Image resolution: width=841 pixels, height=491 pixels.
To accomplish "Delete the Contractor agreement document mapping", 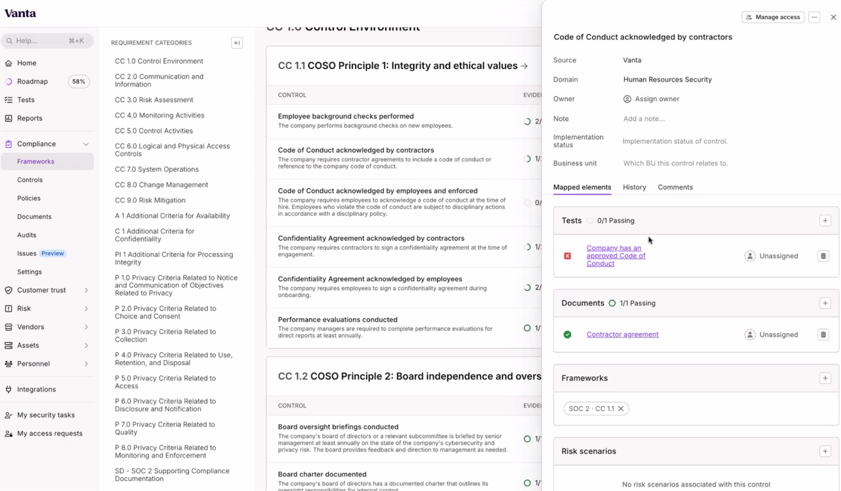I will tap(824, 335).
